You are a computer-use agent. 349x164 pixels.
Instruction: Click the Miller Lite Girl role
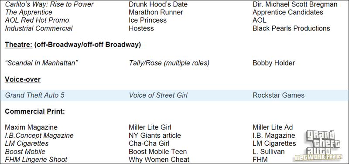[150, 127]
